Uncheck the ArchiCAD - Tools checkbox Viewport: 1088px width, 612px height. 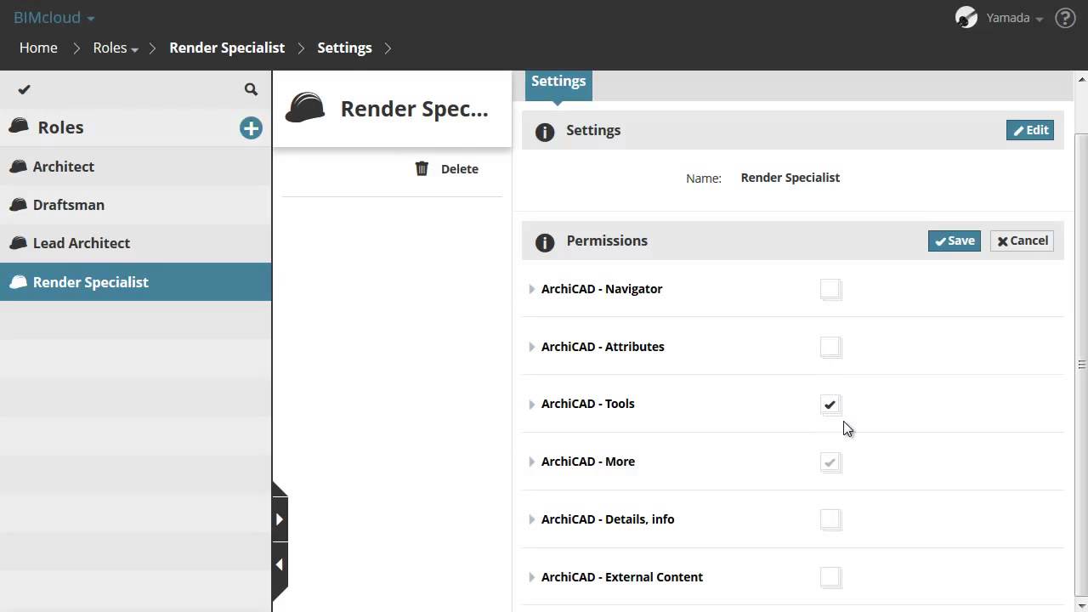click(x=830, y=405)
